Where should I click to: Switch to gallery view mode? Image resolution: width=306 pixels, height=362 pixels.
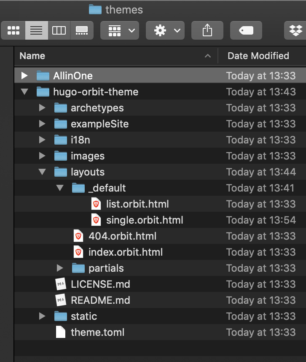point(82,30)
